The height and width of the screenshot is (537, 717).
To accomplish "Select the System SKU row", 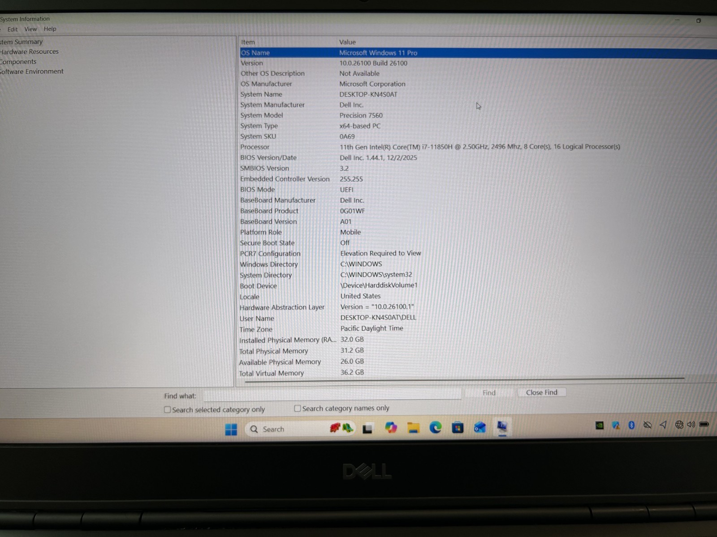I will tap(478, 136).
